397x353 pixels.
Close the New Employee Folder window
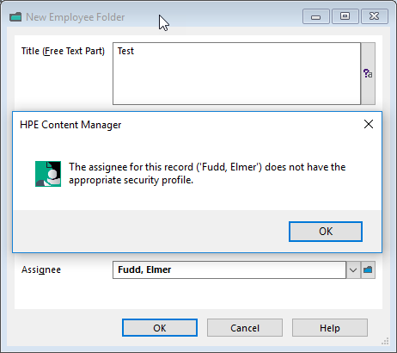[375, 16]
